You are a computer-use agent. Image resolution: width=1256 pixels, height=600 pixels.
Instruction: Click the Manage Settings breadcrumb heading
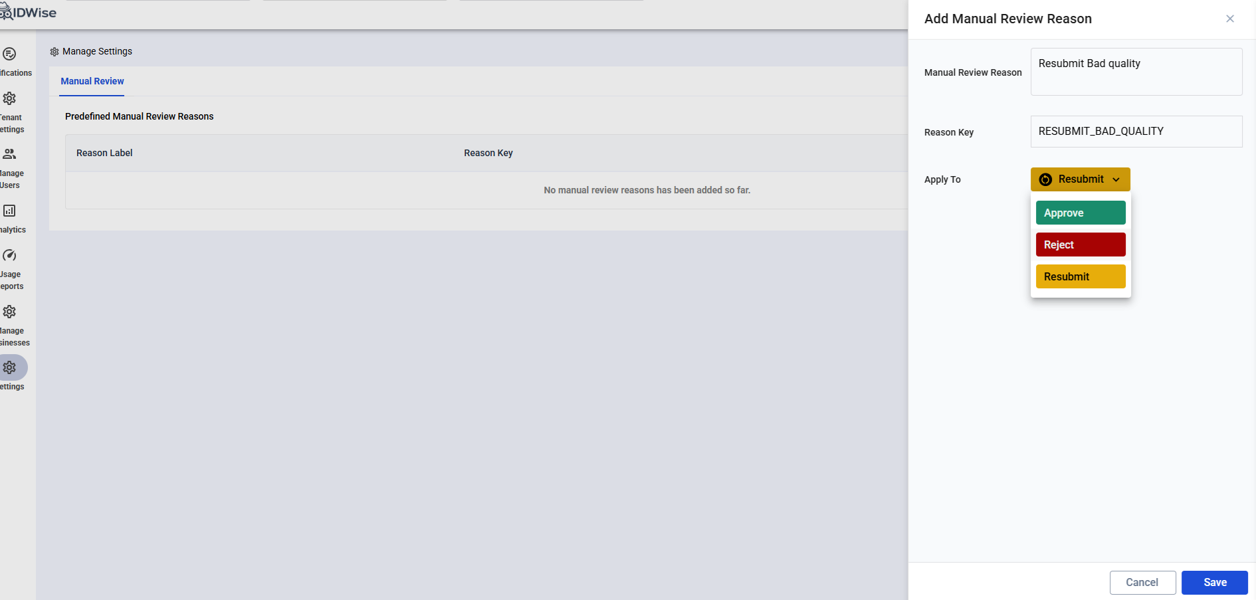click(97, 51)
